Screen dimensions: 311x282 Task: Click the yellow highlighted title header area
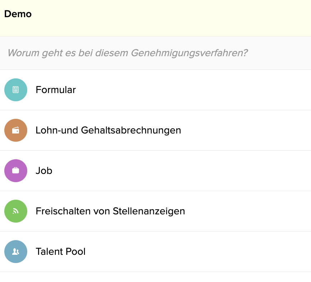[155, 18]
